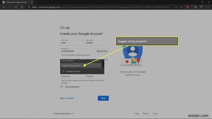The width and height of the screenshot is (212, 119).
Task: Open the browser Settings and more menu
Action: (208, 7)
